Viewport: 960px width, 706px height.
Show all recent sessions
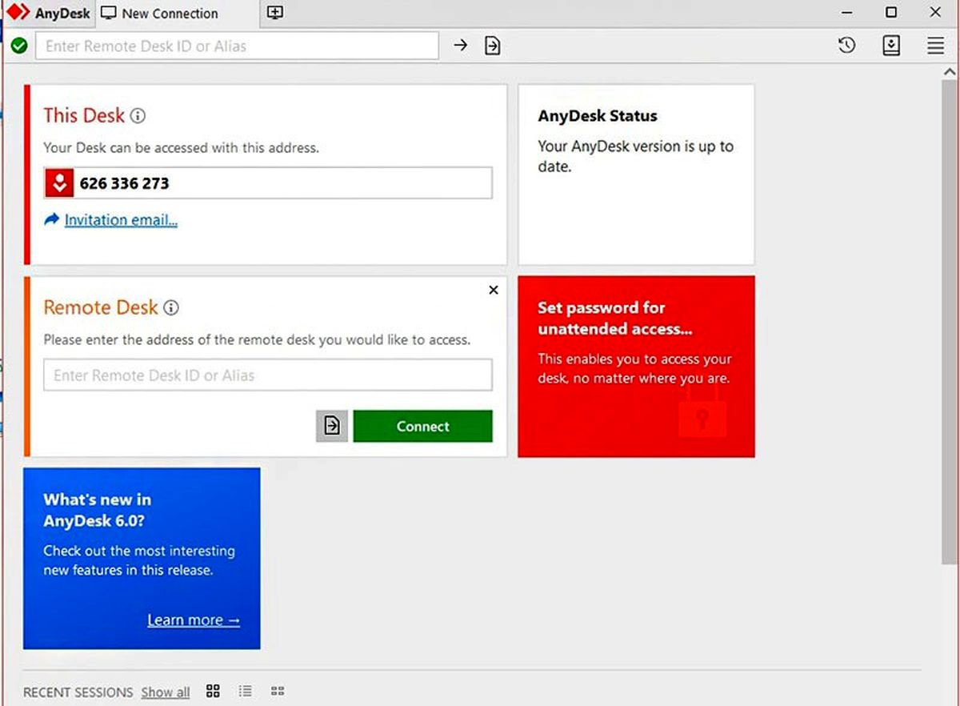(x=166, y=692)
